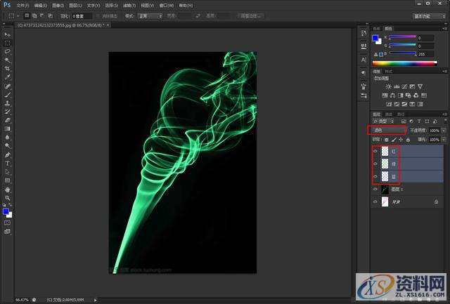Click the foreground blue color swatch in toolbox

point(6,211)
